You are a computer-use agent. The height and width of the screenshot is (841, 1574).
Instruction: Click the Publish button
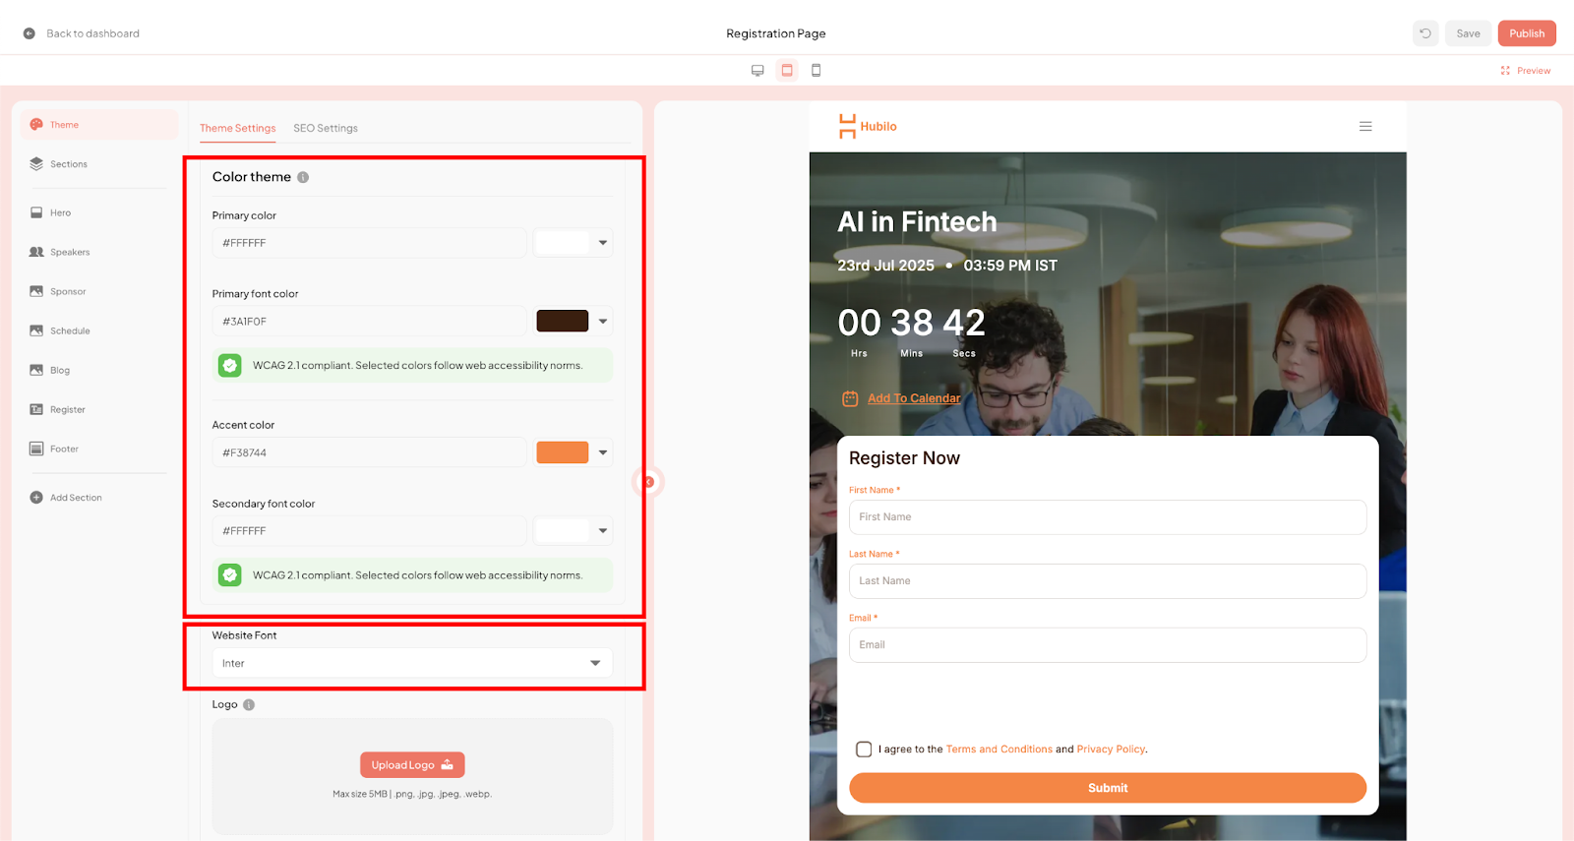point(1526,33)
